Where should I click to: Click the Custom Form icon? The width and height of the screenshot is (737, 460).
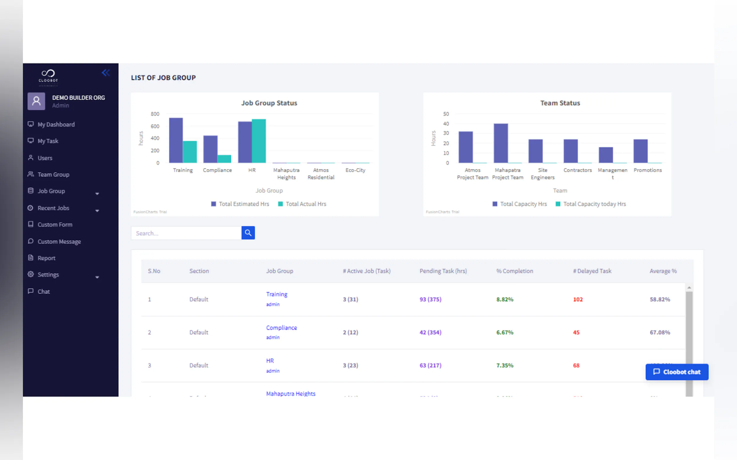pyautogui.click(x=30, y=224)
